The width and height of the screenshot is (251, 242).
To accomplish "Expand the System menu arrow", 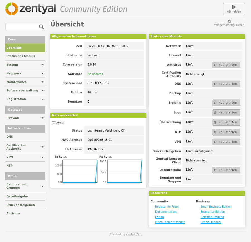I will (x=43, y=65).
